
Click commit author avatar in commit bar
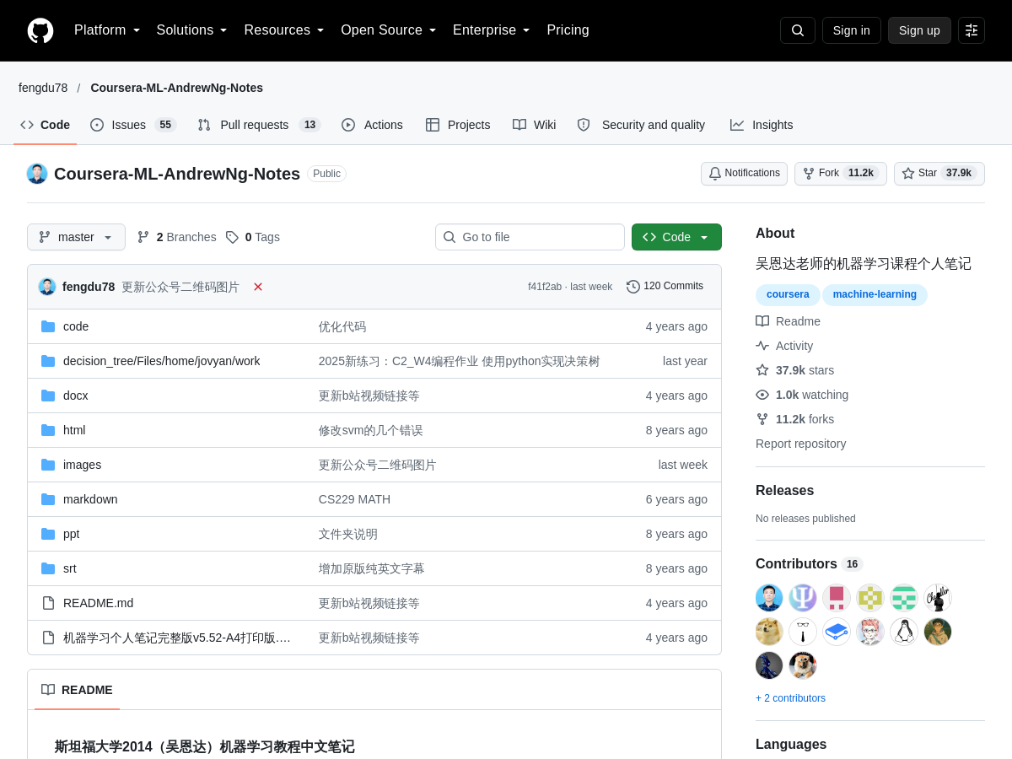click(x=47, y=287)
